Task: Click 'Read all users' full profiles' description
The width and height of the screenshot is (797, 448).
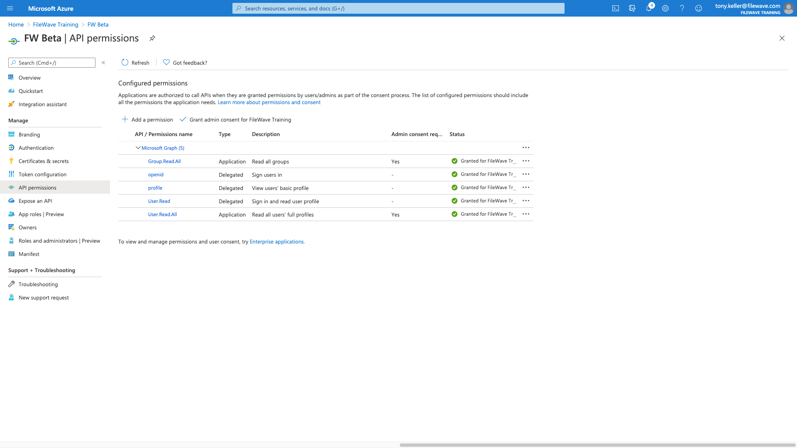Action: (283, 214)
